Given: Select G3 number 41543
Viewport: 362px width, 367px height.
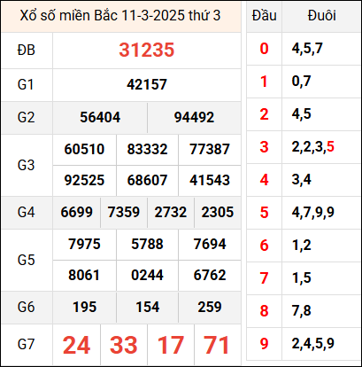Looking at the screenshot, I should coord(210,180).
